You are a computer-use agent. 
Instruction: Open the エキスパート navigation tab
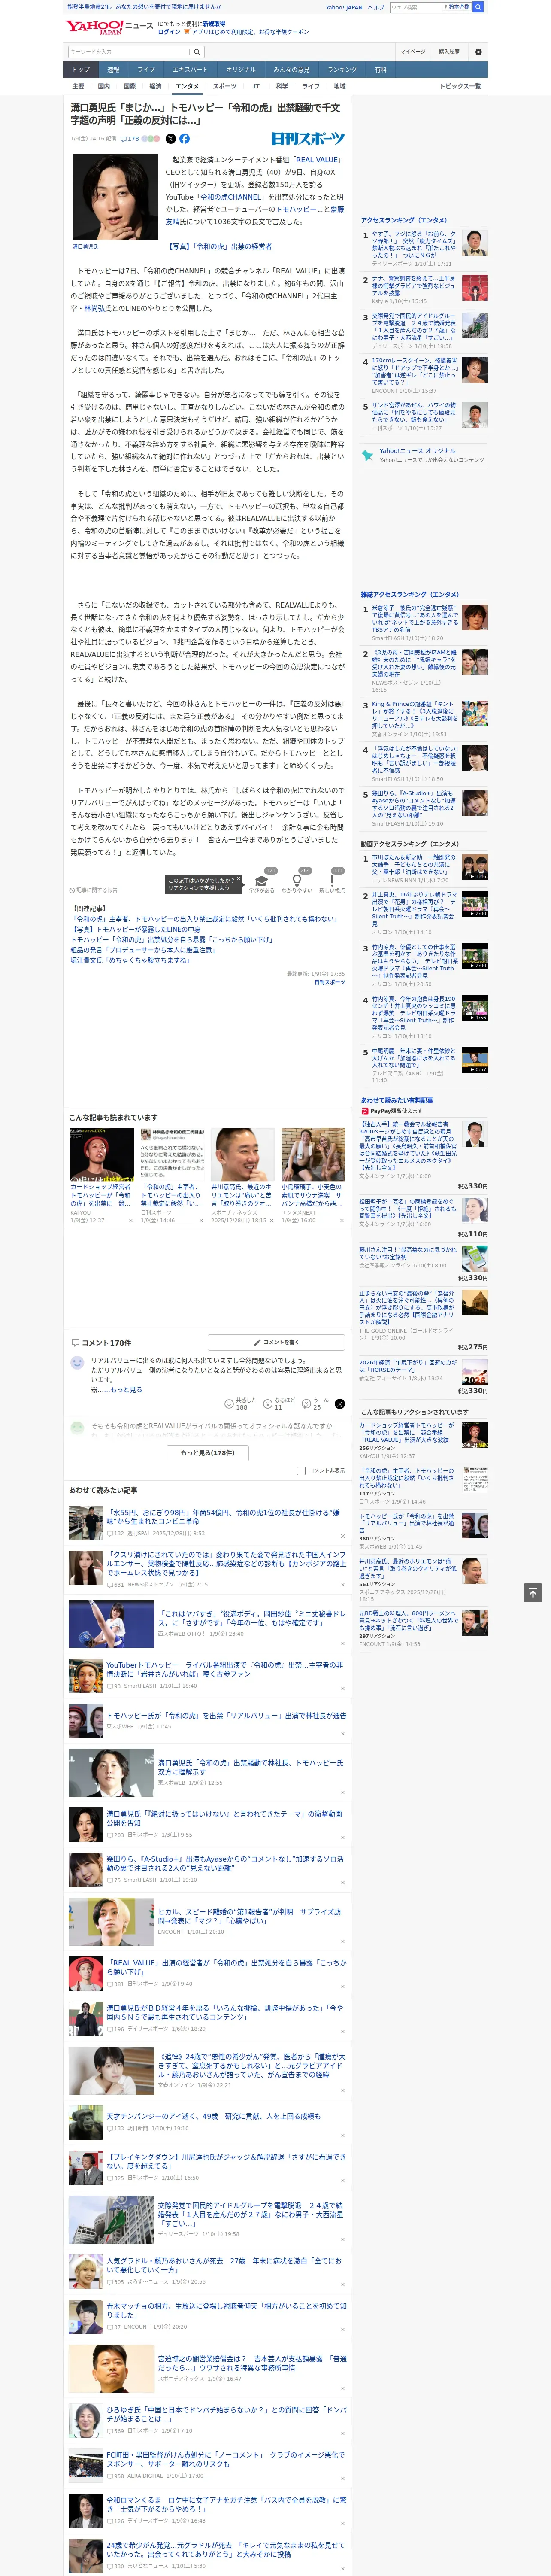point(190,69)
